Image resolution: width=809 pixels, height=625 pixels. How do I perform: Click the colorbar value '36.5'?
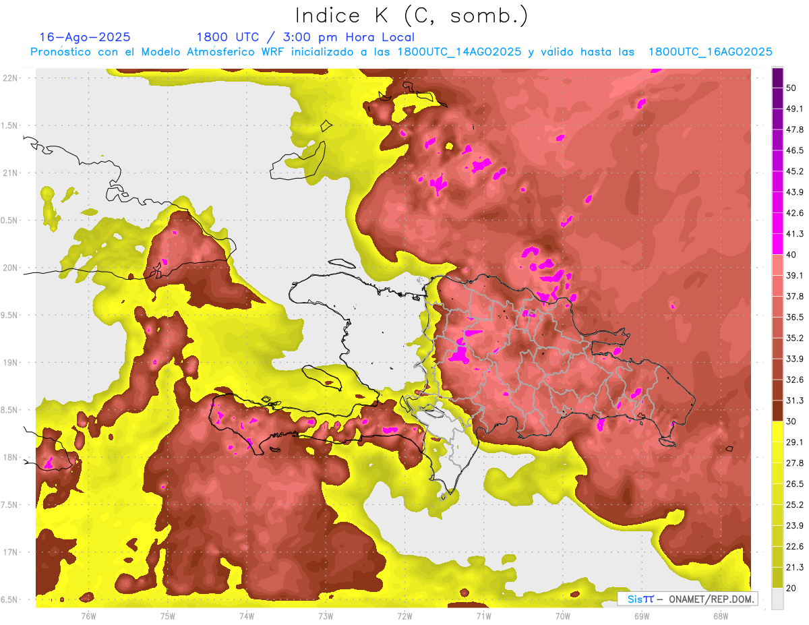pos(795,317)
